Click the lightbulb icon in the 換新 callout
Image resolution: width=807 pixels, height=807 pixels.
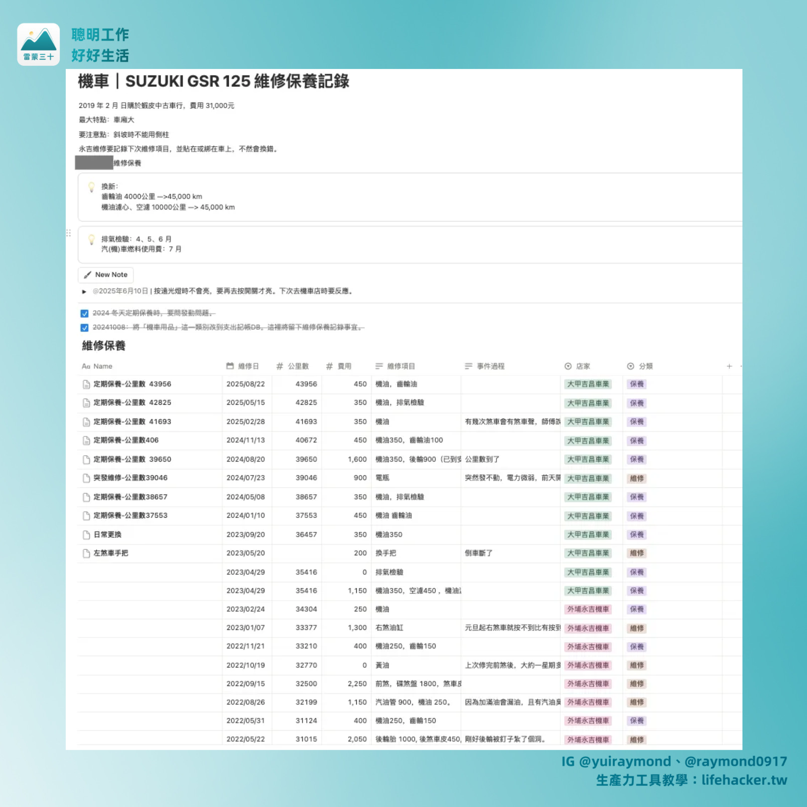point(92,187)
